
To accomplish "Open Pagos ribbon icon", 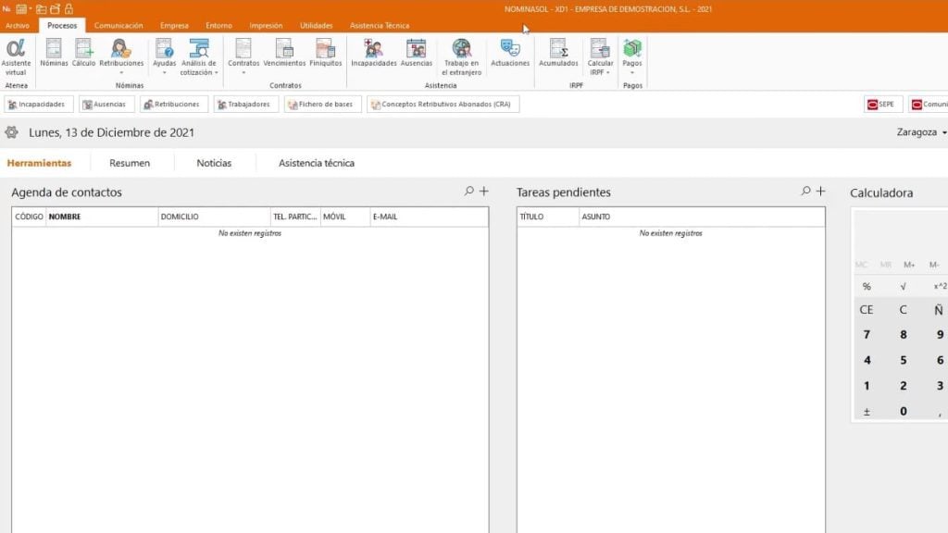I will (x=631, y=53).
